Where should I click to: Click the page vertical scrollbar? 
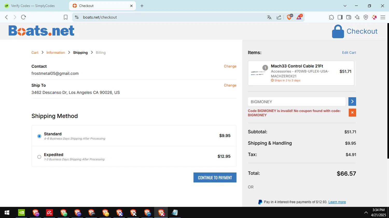[388, 91]
